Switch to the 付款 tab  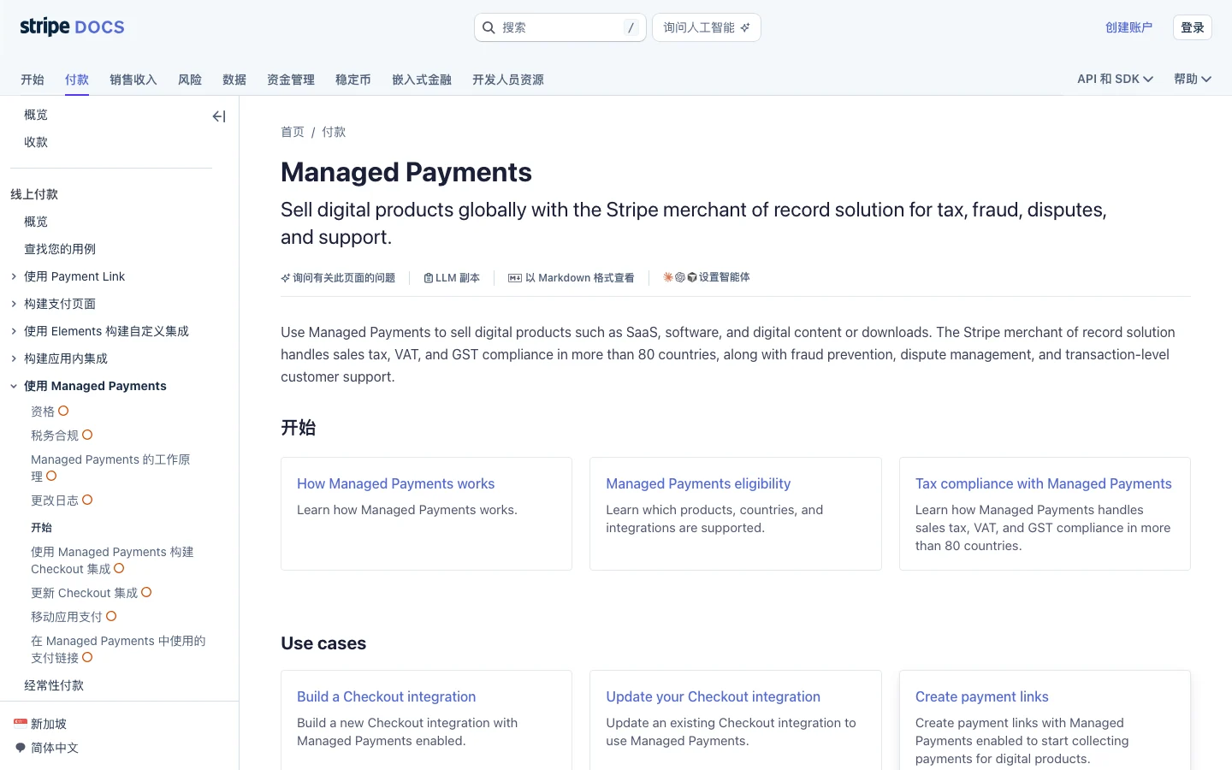pos(77,80)
